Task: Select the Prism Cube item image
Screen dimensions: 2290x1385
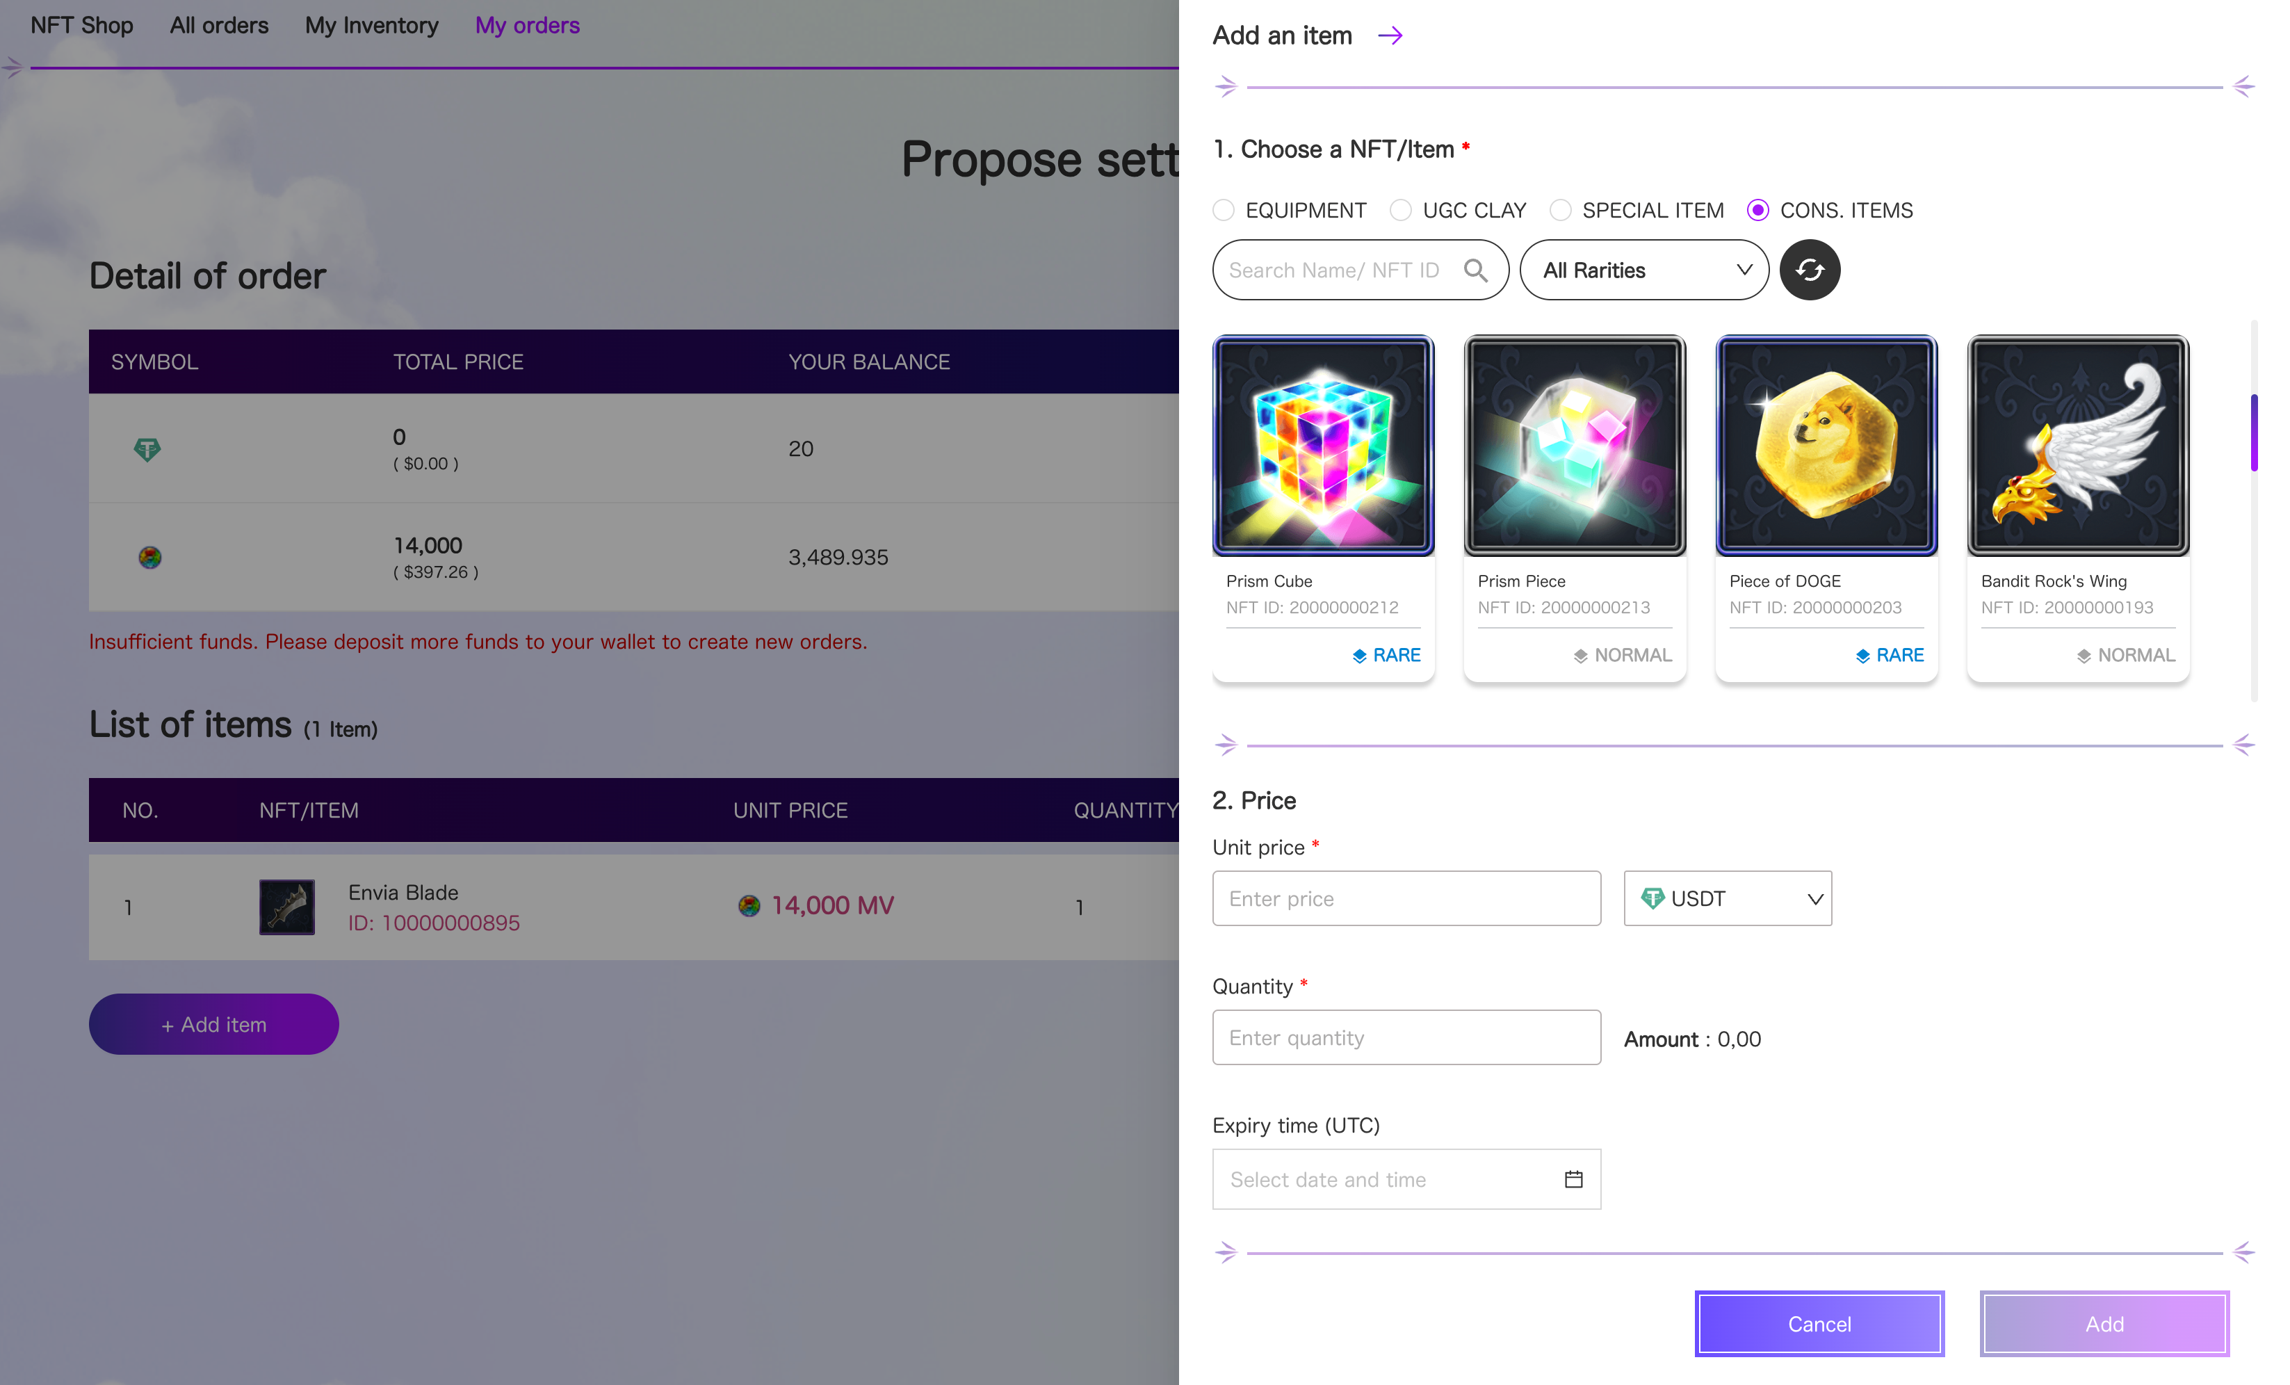Action: coord(1322,446)
